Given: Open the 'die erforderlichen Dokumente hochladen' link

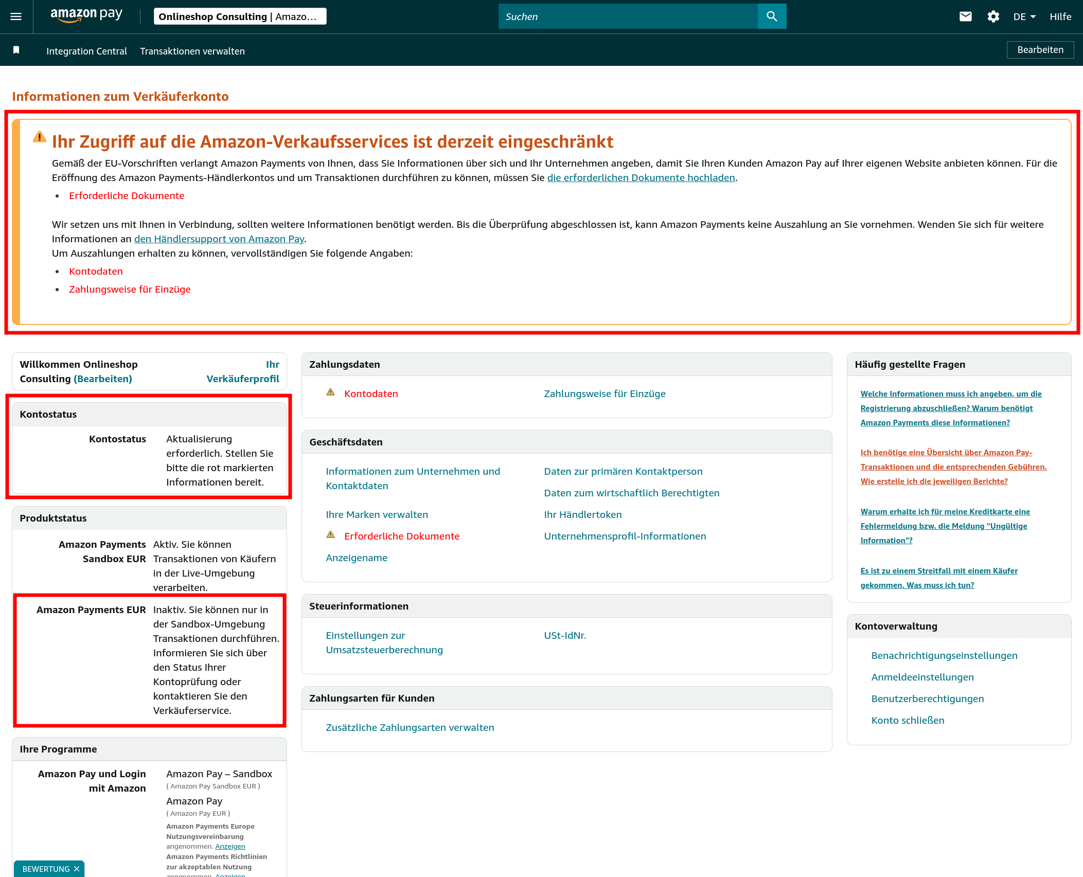Looking at the screenshot, I should click(x=641, y=177).
